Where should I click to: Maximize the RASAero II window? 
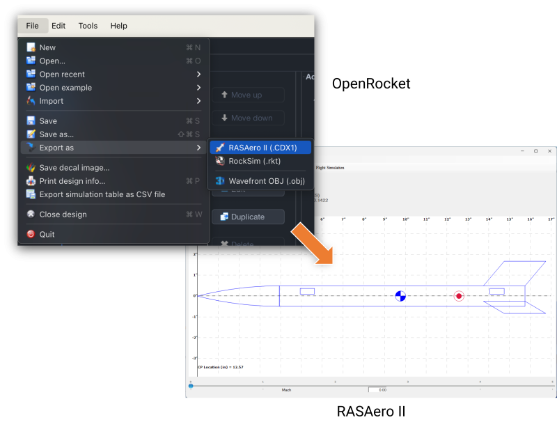[x=535, y=151]
